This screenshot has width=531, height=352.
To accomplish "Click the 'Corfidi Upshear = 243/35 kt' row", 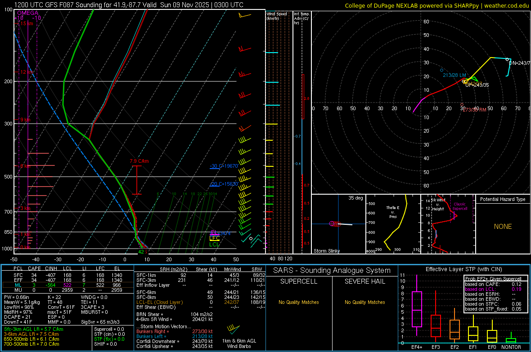I will pyautogui.click(x=175, y=346).
